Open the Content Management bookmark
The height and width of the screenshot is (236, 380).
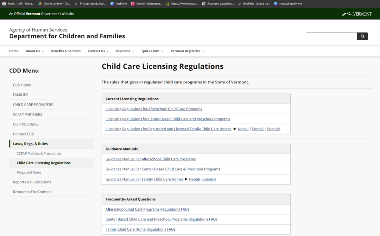pos(146,4)
